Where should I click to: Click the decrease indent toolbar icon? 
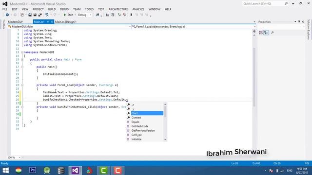coord(108,15)
